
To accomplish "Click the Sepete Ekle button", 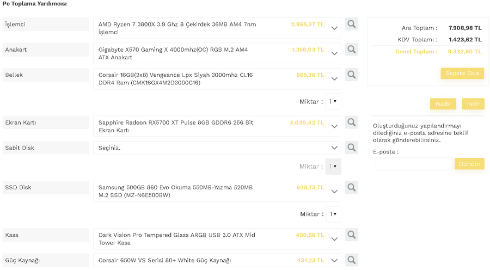I will 462,73.
